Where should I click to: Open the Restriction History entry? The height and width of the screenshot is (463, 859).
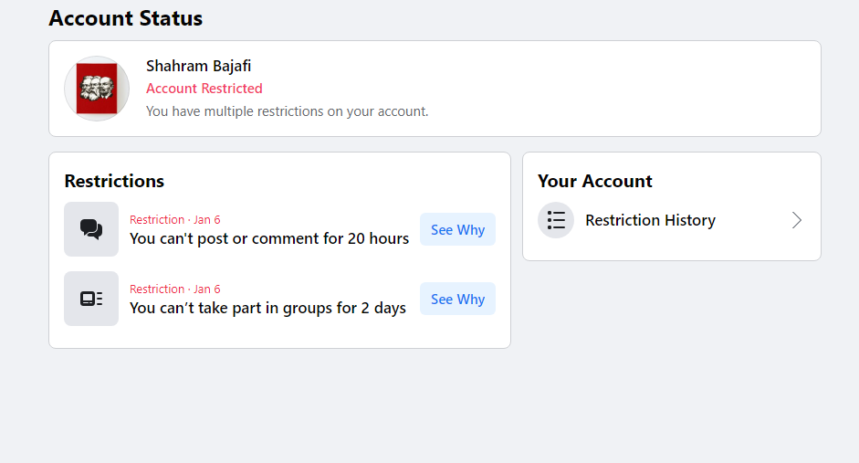click(650, 220)
